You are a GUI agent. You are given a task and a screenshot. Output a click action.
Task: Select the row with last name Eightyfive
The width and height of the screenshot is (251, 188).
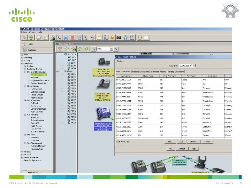point(174,127)
